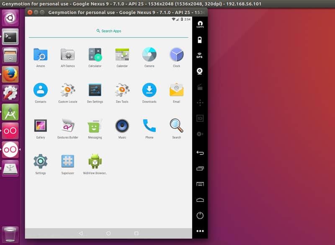Viewport: 335px width, 245px height.
Task: Open Firefox from the Ubuntu launcher
Action: coord(10,74)
